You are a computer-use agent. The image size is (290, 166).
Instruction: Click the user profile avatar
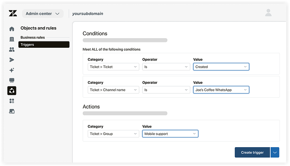click(268, 13)
